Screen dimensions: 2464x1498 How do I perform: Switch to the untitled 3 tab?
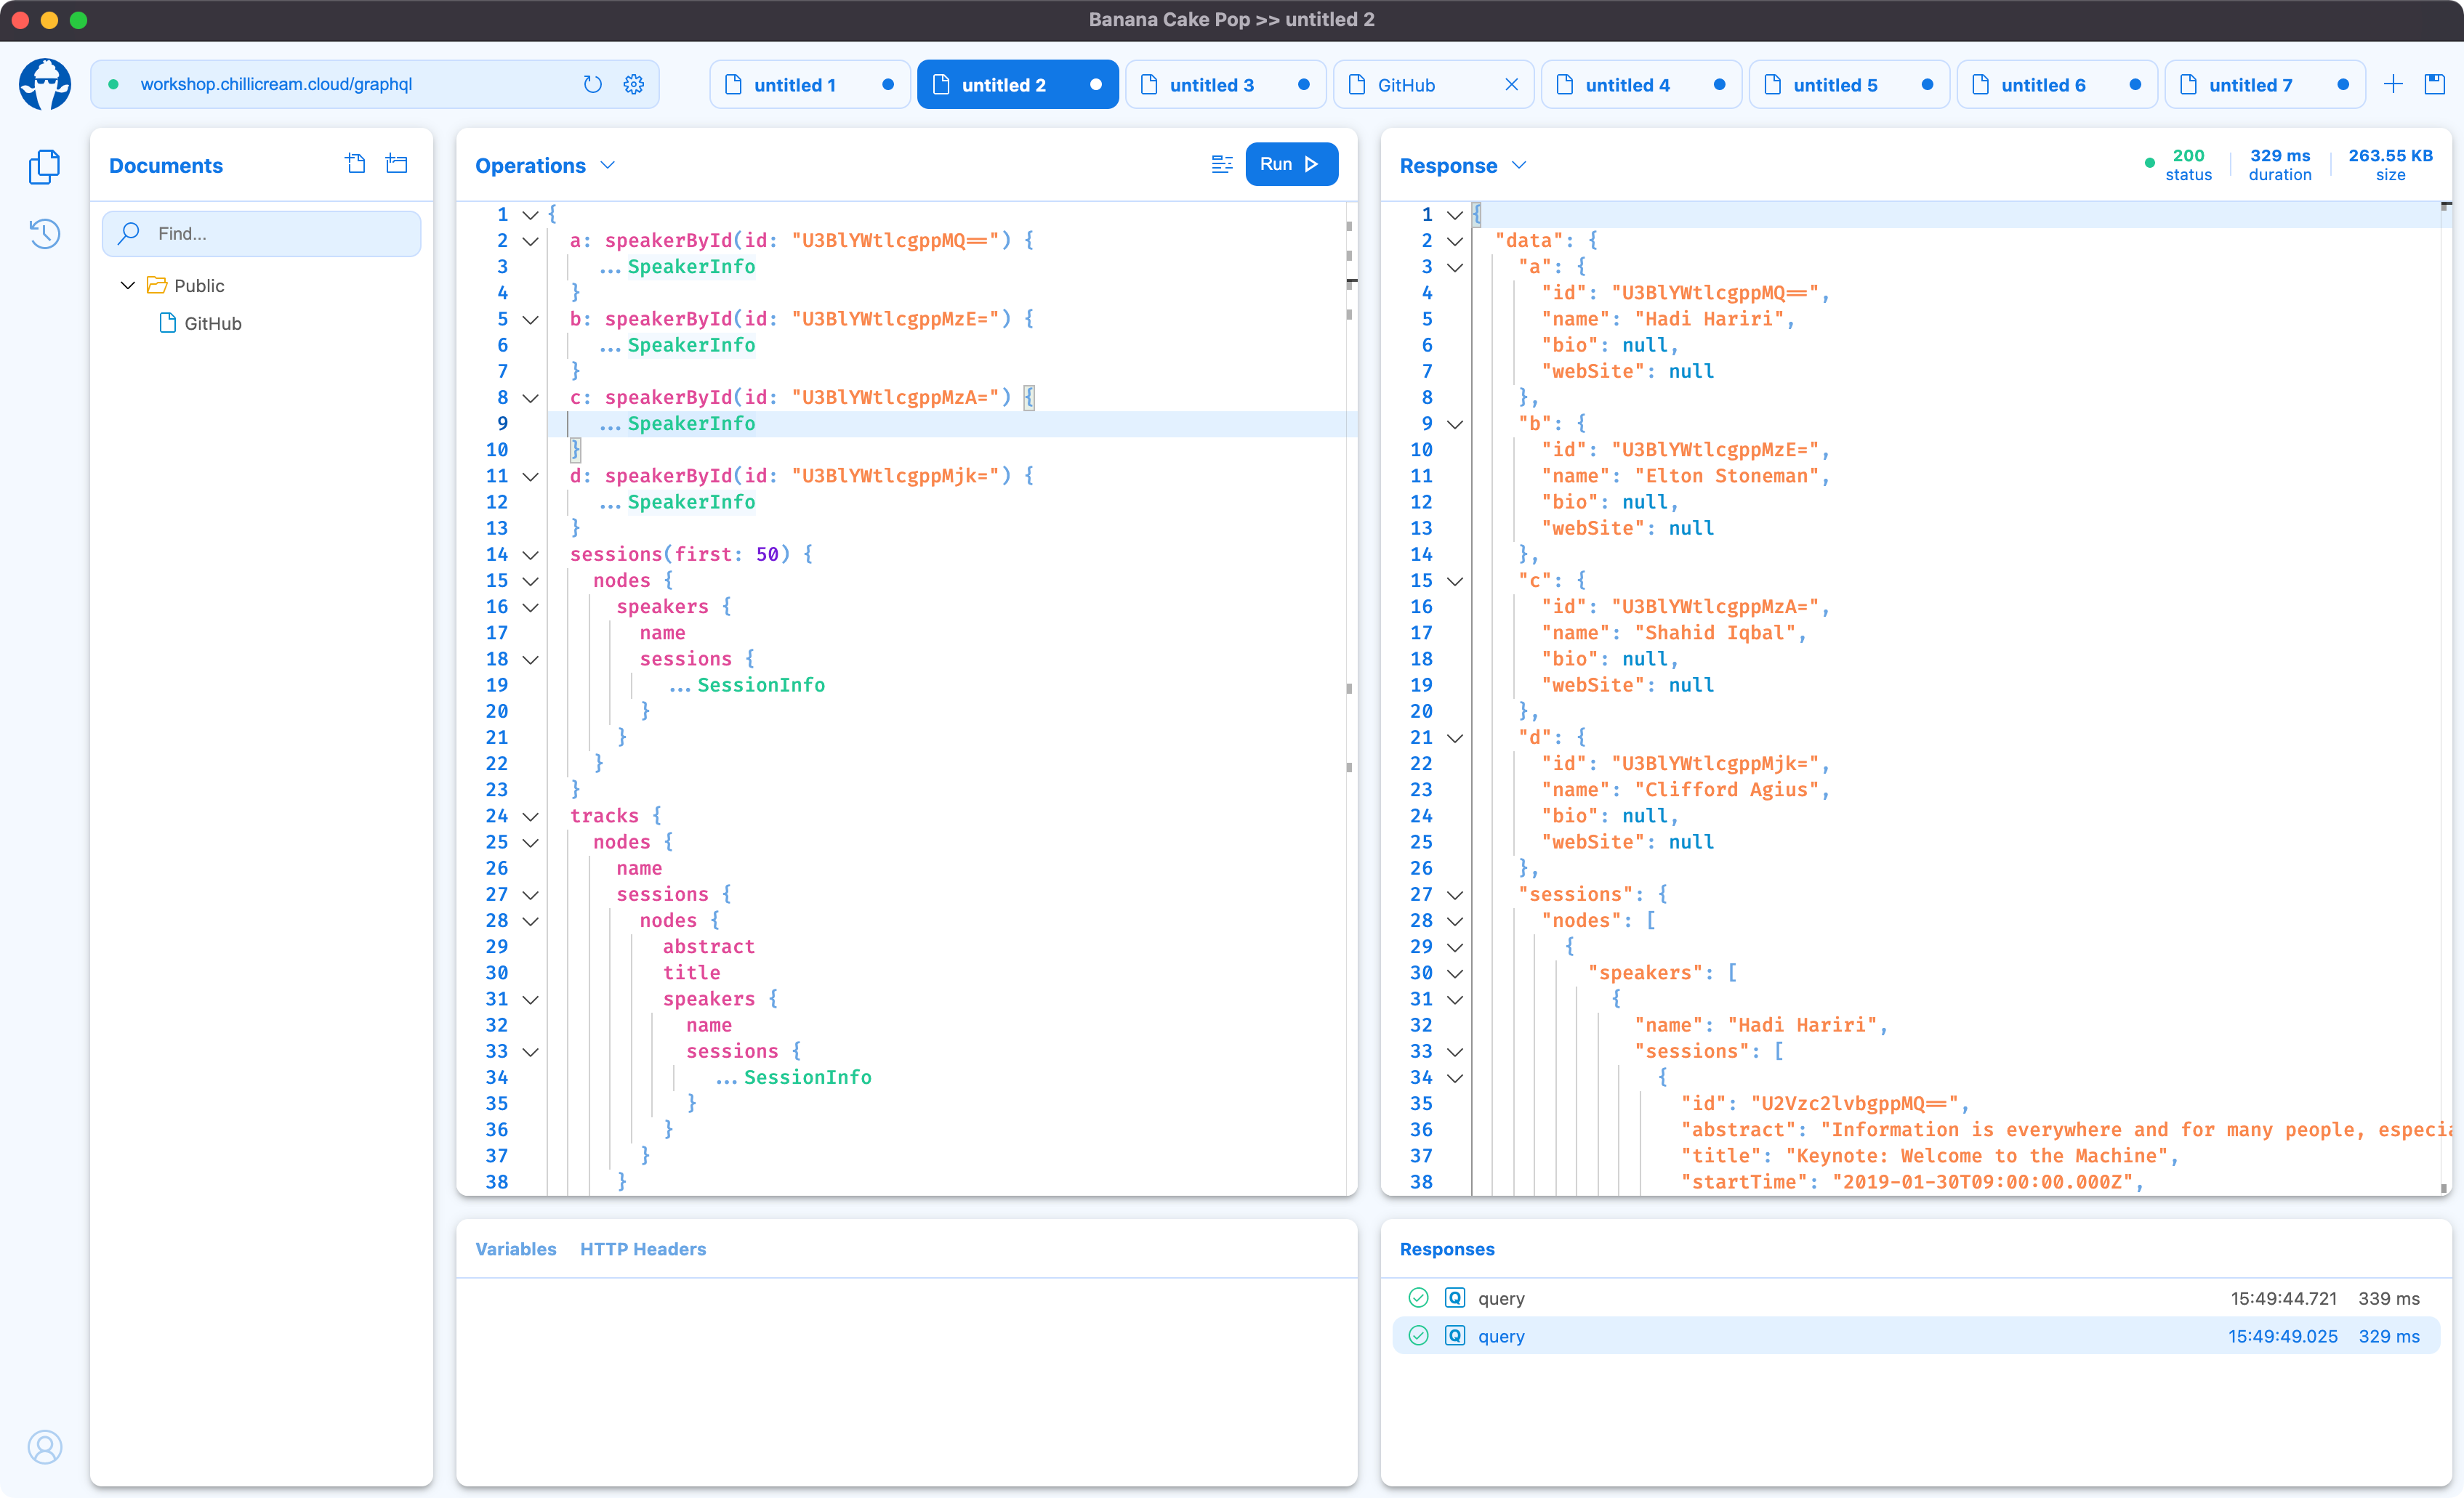click(x=1211, y=85)
